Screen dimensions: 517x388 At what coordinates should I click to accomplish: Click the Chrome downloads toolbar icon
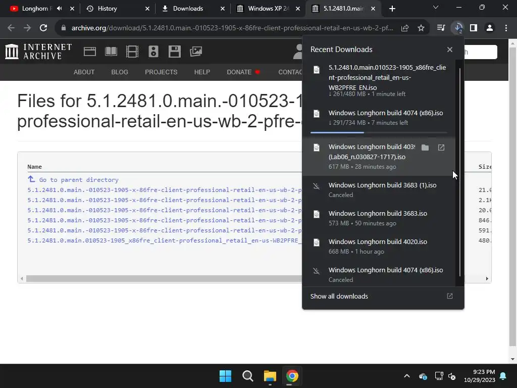tap(458, 28)
